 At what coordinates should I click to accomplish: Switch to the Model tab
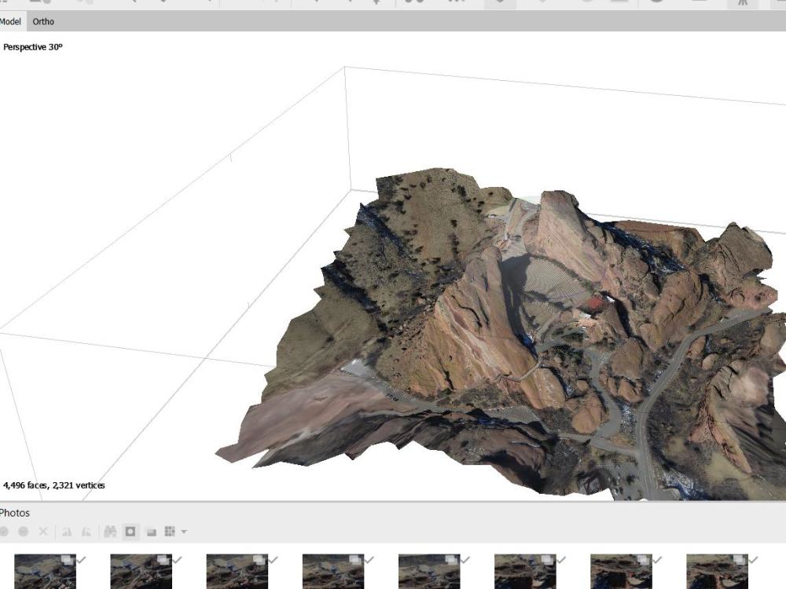(x=10, y=21)
